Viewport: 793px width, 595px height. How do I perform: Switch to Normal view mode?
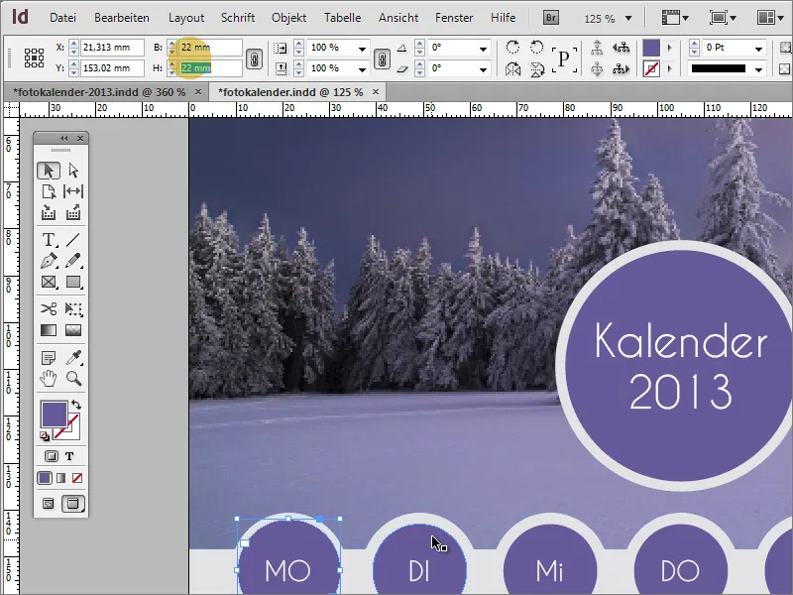[x=48, y=504]
